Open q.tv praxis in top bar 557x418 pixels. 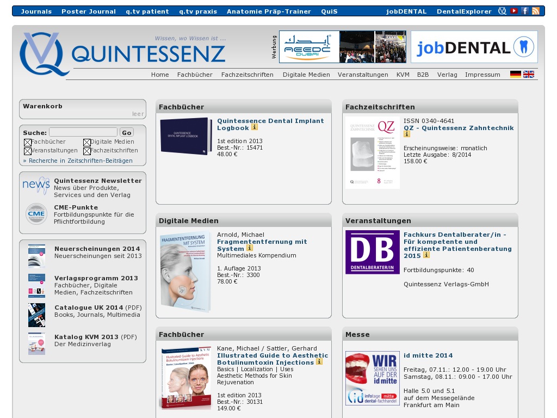coord(198,11)
